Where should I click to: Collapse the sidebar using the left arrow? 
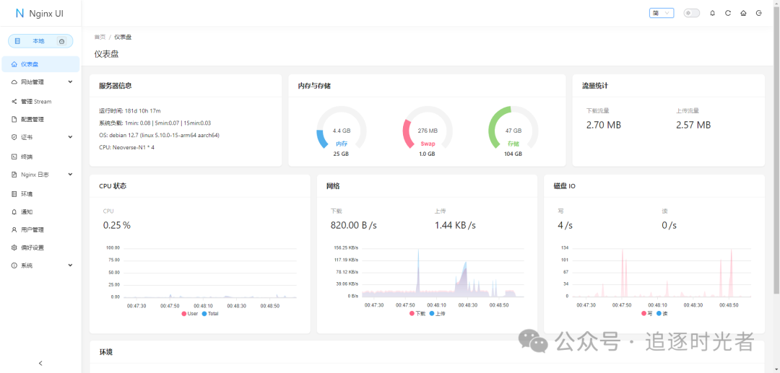click(40, 363)
